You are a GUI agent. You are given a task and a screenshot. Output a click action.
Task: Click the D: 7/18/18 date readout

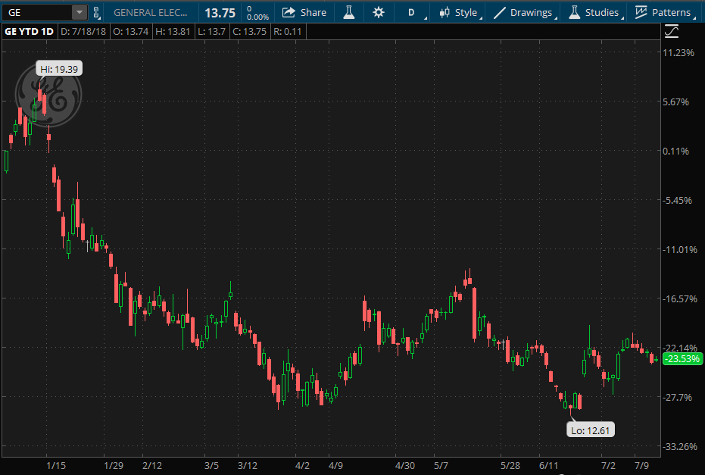pos(83,32)
